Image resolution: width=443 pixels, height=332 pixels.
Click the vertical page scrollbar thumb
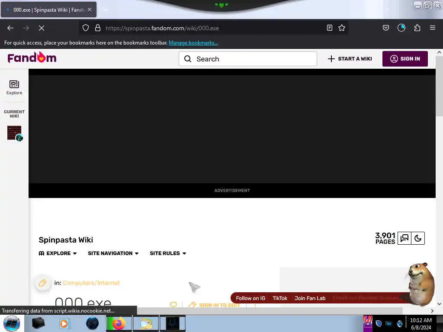[x=439, y=86]
